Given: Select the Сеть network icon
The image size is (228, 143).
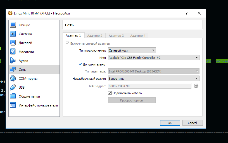Looking at the screenshot, I should click(13, 69).
